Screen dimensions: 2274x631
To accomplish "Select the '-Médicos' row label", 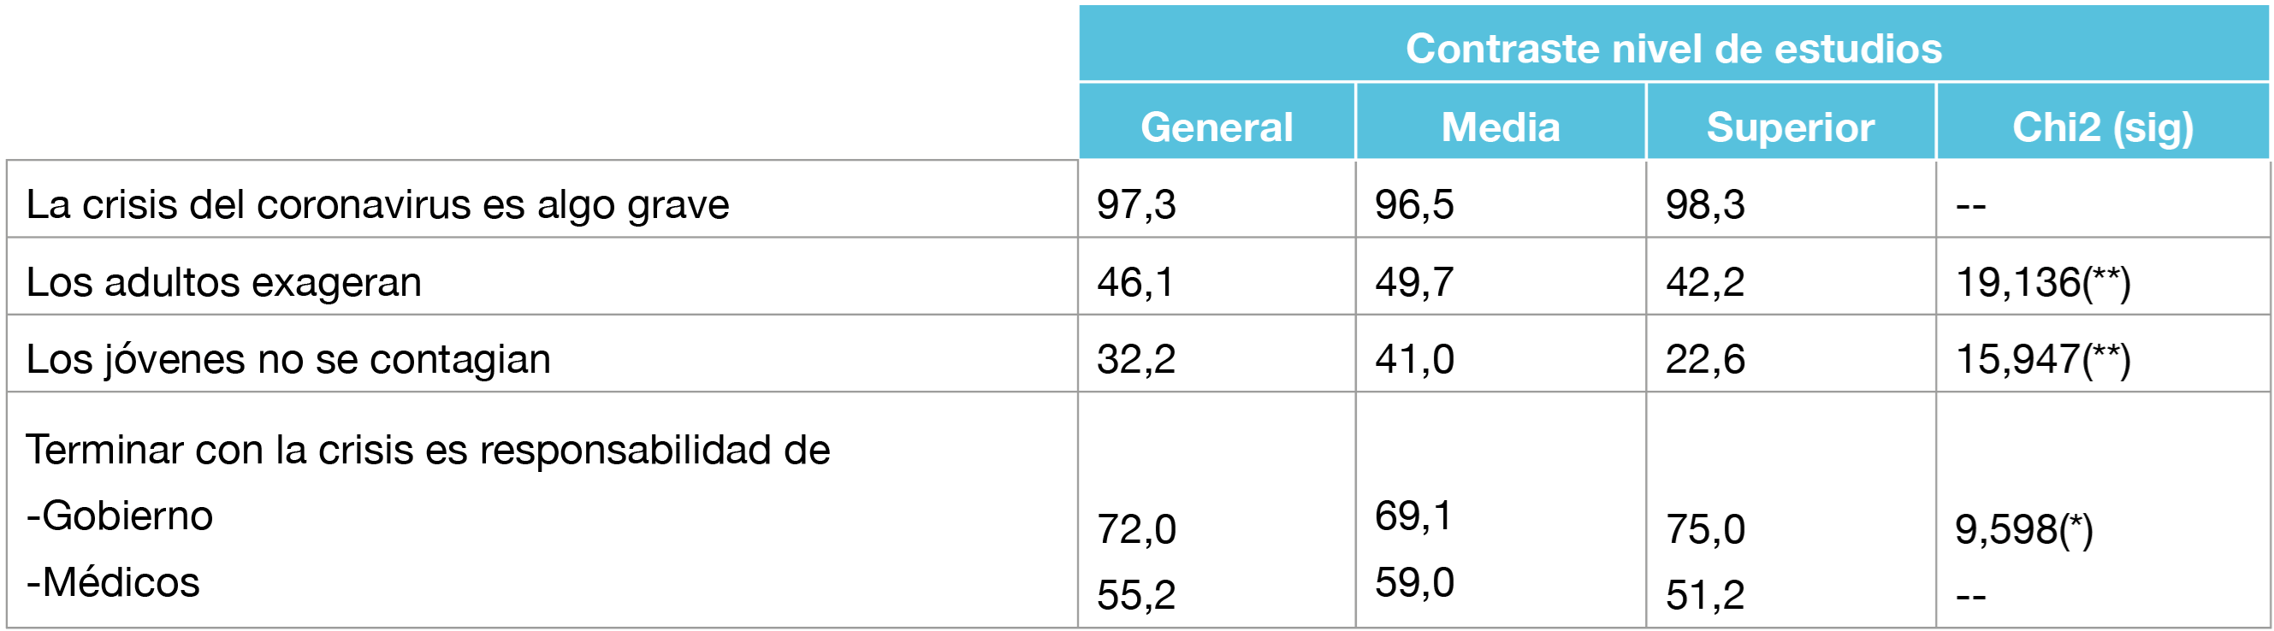I will (113, 582).
